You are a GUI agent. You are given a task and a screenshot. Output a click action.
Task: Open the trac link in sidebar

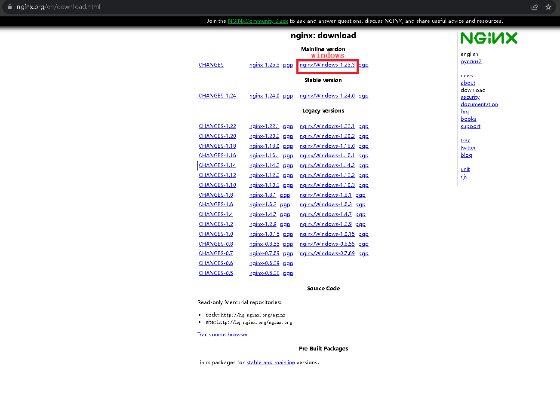click(465, 140)
